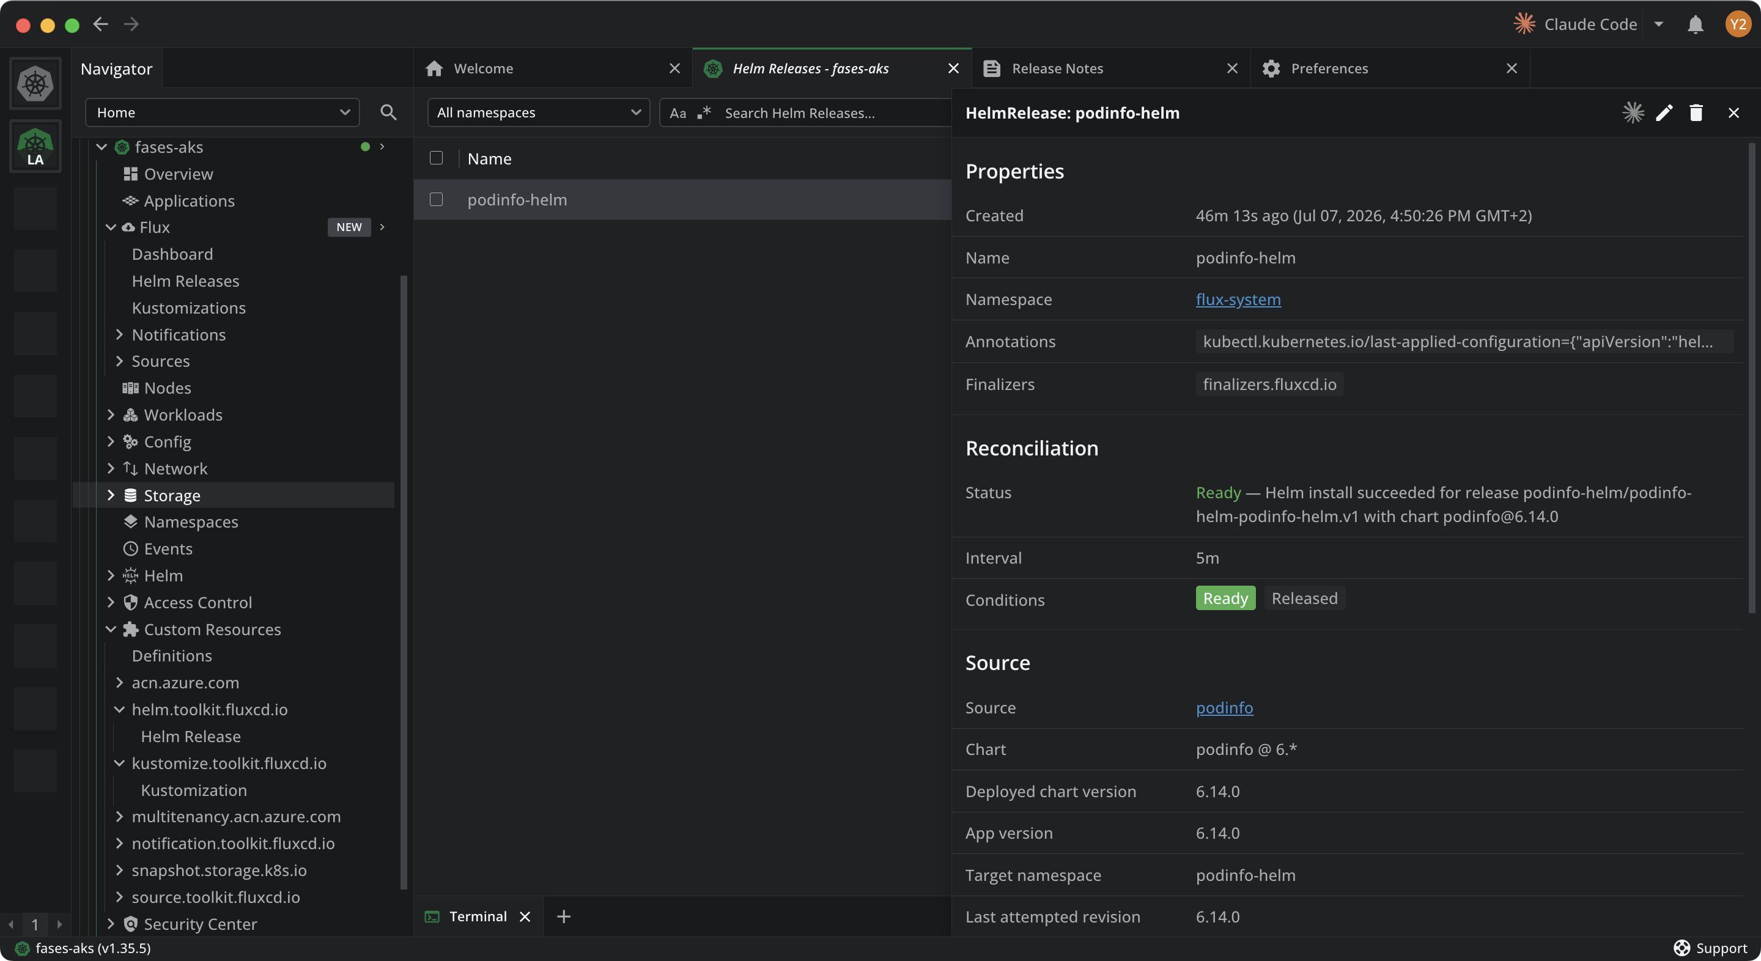Open the flux-system namespace link
Viewport: 1761px width, 961px height.
(1238, 300)
